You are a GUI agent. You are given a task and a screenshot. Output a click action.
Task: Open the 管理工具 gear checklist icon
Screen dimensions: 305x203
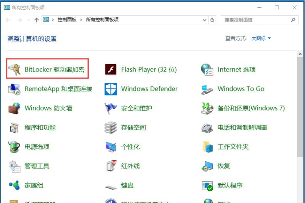[x=14, y=166]
